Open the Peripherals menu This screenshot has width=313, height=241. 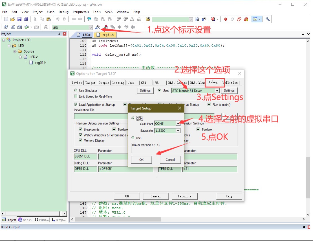point(81,12)
